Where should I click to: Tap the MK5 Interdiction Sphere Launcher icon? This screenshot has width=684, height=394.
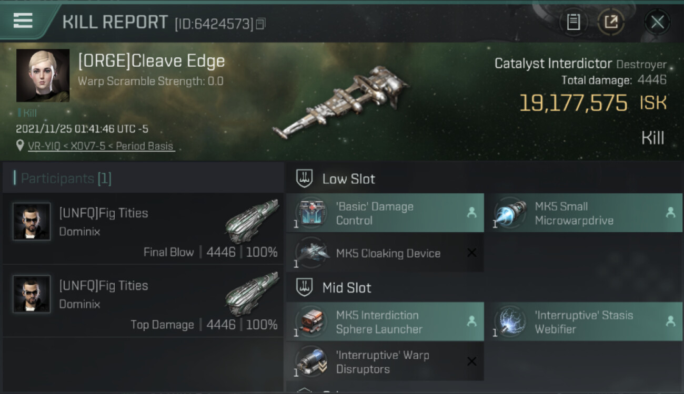pyautogui.click(x=310, y=322)
